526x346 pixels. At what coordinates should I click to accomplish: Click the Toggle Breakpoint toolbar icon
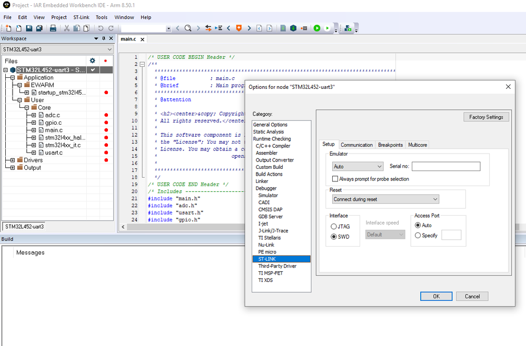point(304,28)
